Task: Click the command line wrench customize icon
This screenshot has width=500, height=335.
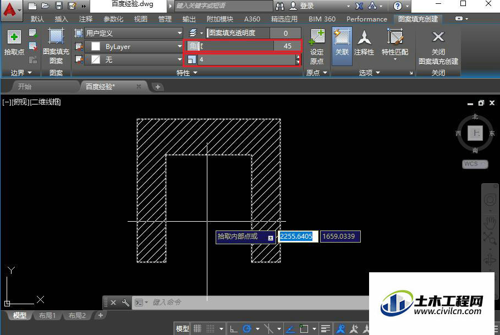Action: (125, 303)
